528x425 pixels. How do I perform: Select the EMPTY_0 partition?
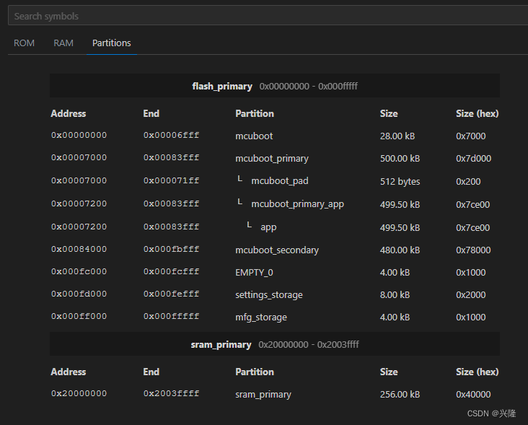254,272
